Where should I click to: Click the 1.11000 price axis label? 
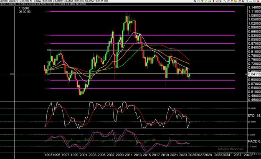click(254, 11)
